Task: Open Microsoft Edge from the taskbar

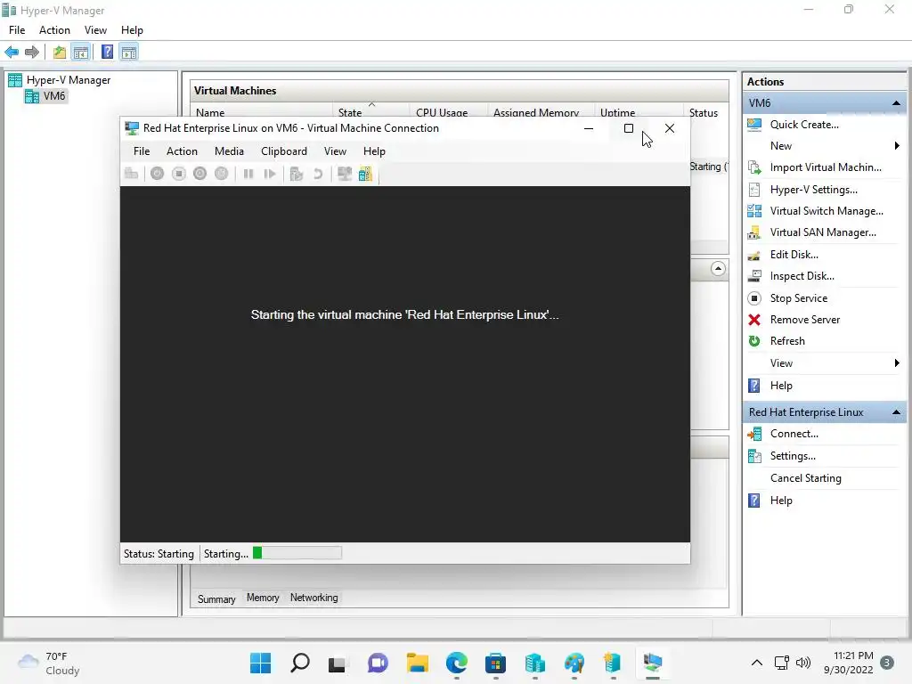Action: [x=457, y=663]
